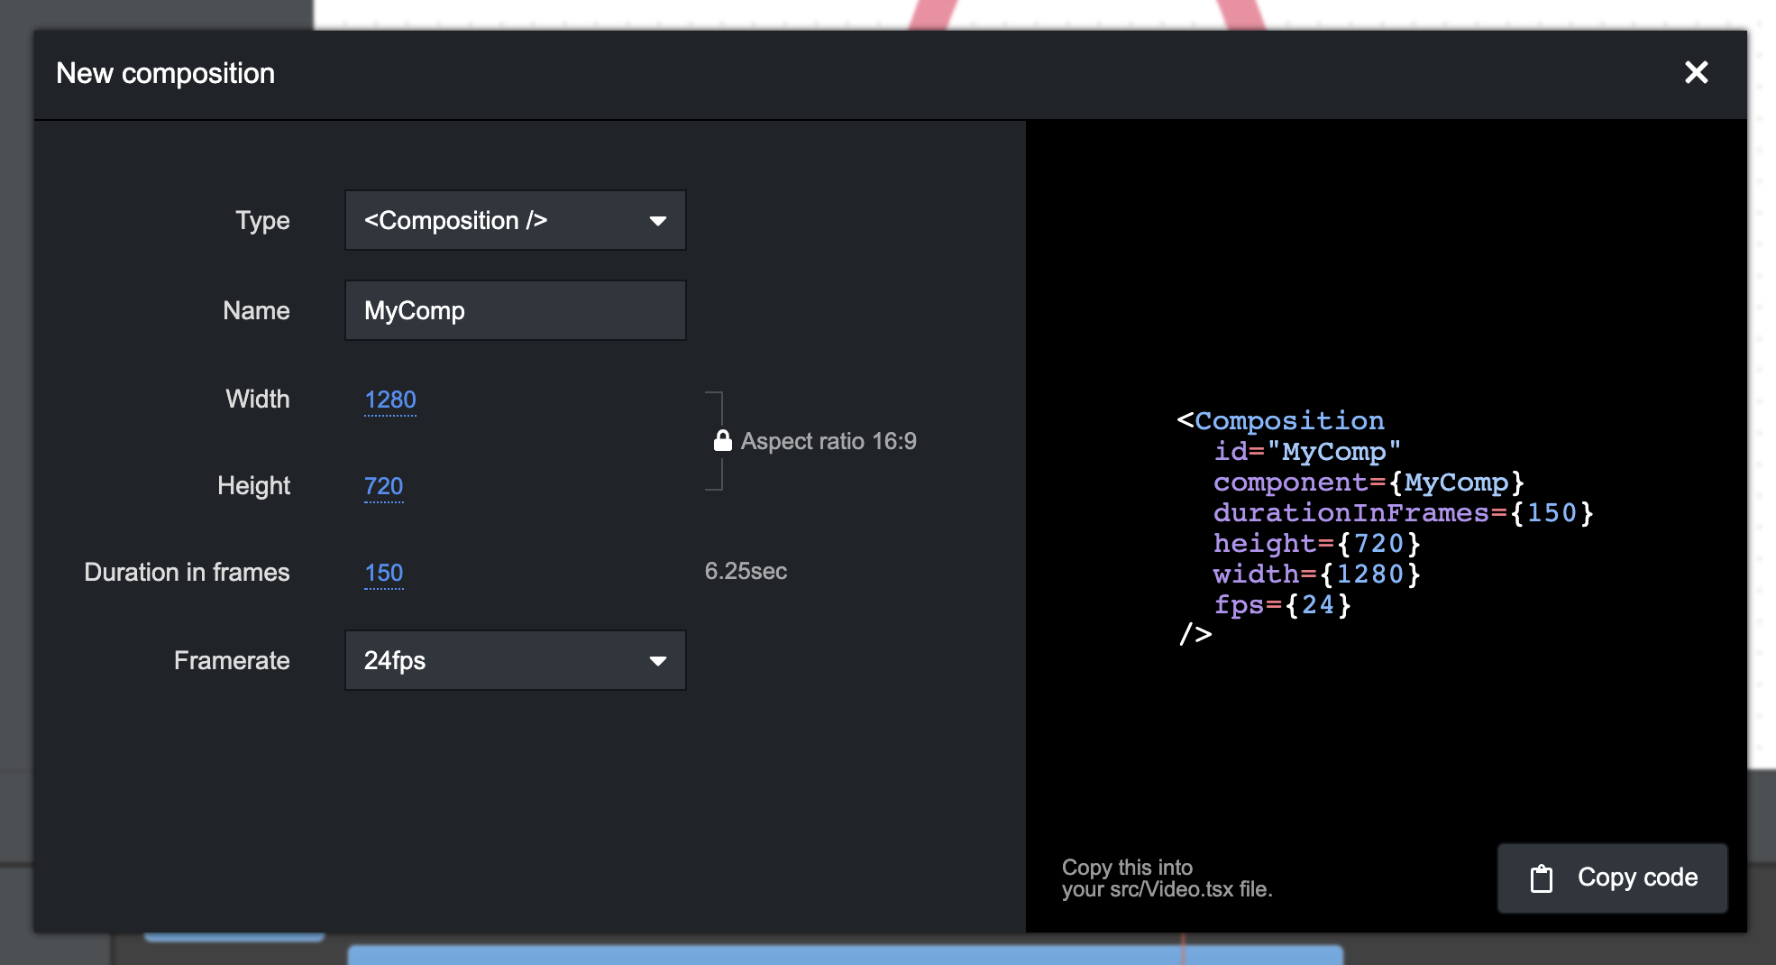Open the Type dropdown showing <Composition />

(x=515, y=221)
